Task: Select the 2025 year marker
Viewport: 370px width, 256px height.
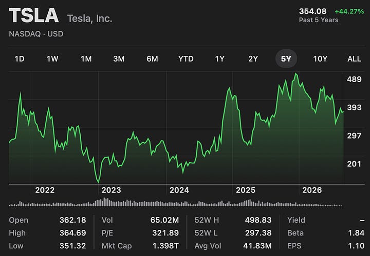Action: 246,190
